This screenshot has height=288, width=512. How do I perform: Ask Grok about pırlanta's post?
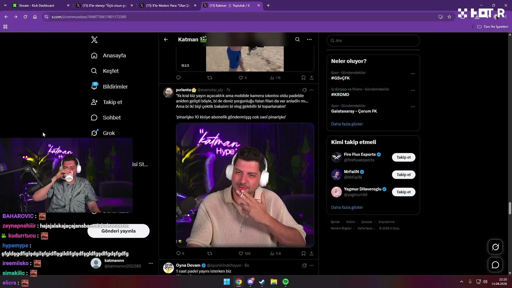click(x=304, y=90)
